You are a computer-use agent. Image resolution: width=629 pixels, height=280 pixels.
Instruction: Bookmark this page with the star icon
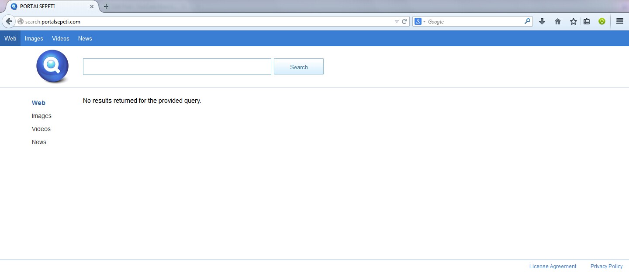tap(574, 21)
